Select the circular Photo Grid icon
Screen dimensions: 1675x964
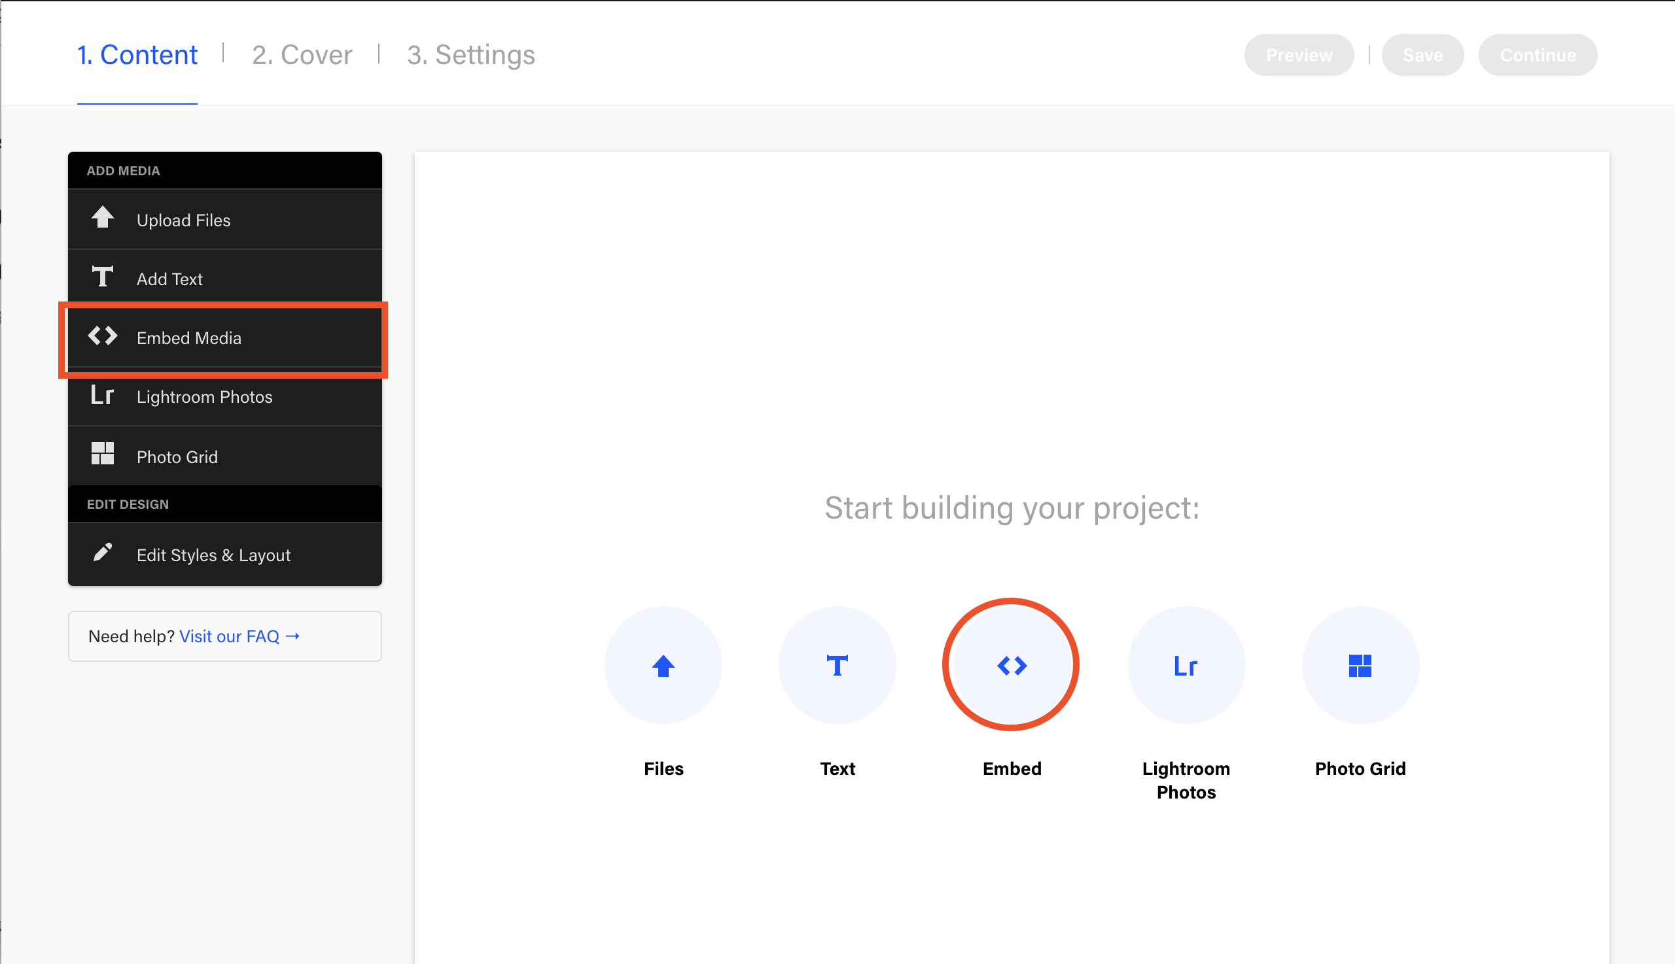point(1360,665)
